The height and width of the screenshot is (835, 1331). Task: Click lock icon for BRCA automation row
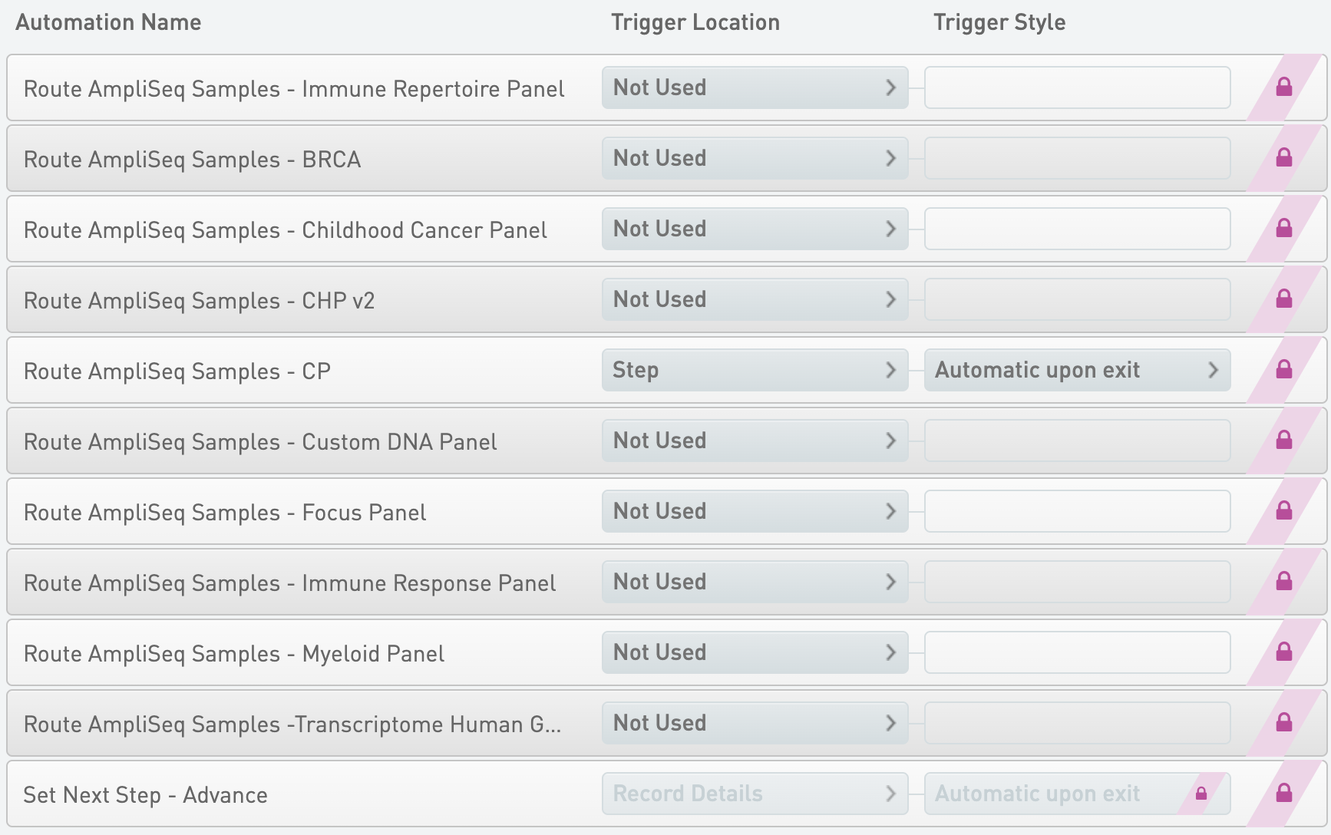(x=1283, y=158)
